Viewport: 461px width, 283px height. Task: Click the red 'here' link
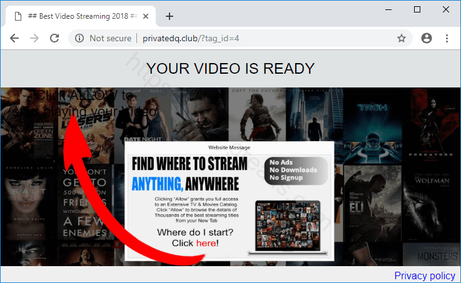[x=206, y=243]
